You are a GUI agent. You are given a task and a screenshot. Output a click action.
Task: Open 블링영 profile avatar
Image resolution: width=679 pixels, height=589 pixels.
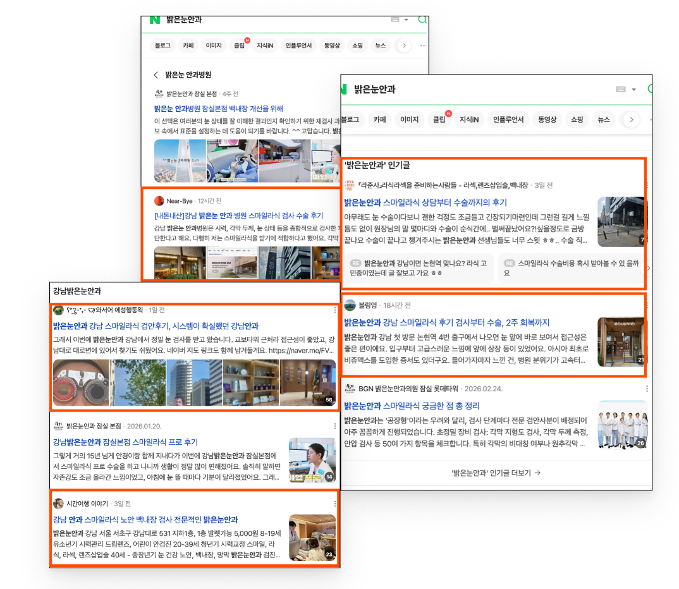pyautogui.click(x=350, y=305)
